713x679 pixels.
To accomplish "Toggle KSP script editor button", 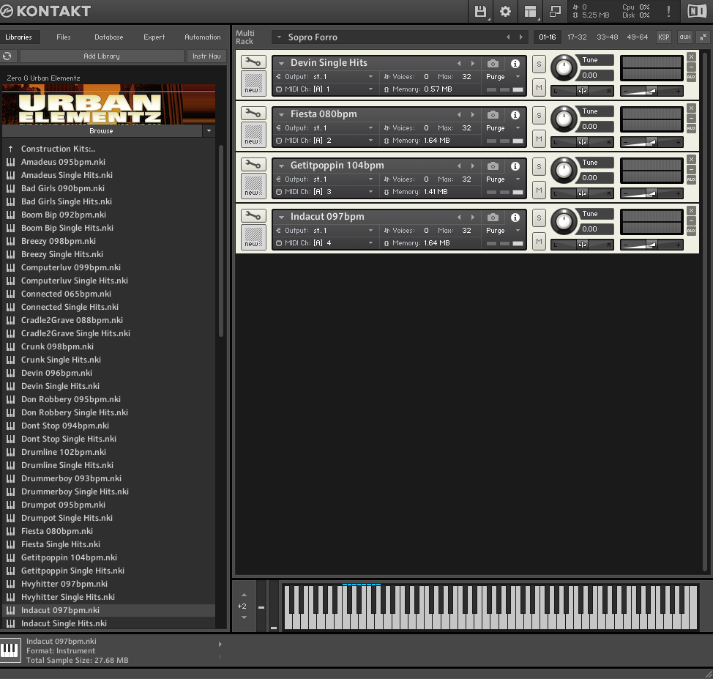I will (663, 37).
